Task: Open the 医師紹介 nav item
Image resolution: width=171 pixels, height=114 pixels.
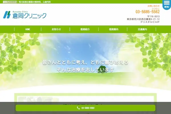Action: 85,29
